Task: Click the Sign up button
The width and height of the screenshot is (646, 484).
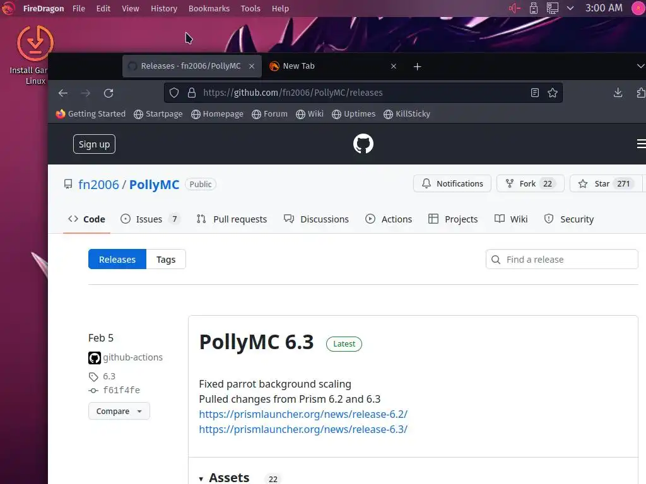Action: (95, 144)
